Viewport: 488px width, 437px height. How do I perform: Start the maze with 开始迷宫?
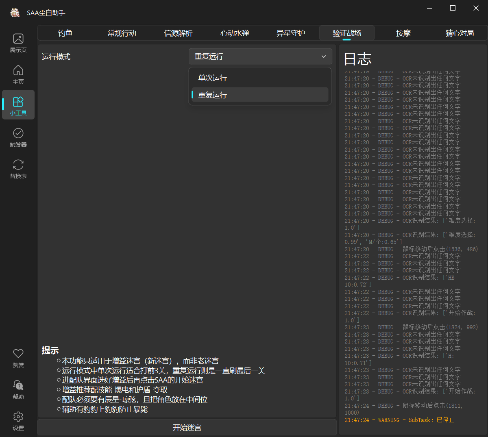(x=187, y=428)
